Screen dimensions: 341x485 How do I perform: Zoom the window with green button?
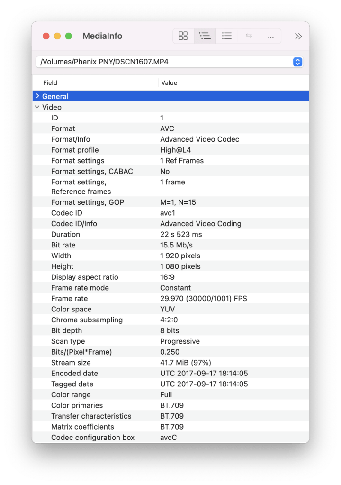pyautogui.click(x=69, y=36)
